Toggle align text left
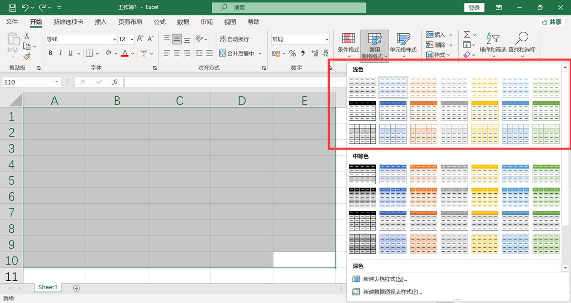This screenshot has width=571, height=303. tap(167, 53)
